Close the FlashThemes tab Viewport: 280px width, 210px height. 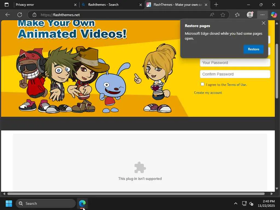coord(206,5)
